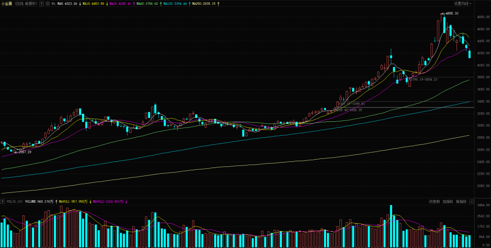Open MA settings gear icon in top bar
This screenshot has width=491, height=248.
[47, 3]
